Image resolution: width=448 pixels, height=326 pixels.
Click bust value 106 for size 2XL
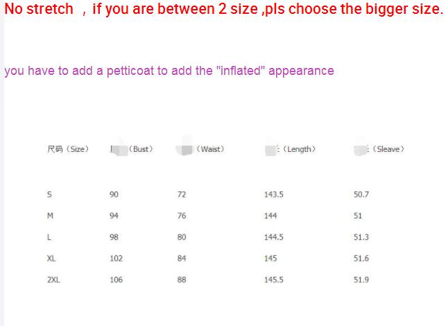click(117, 280)
